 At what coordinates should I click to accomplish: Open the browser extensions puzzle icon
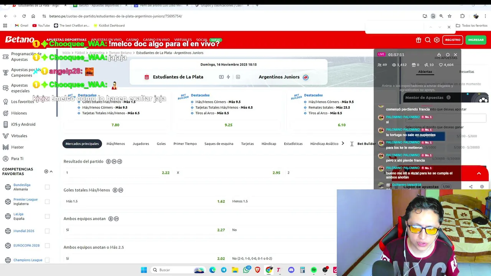(462, 16)
